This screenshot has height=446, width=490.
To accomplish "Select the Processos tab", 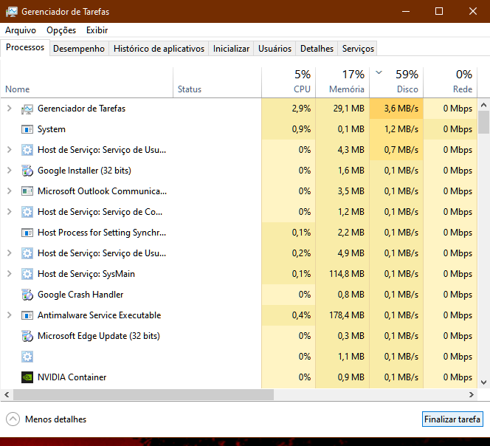I will coord(25,47).
